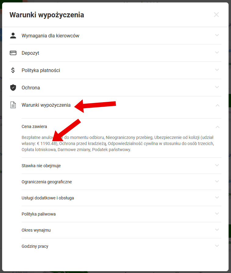Click the person icon beside Wymagania dla kierowców
Screen dimensions: 231x273
point(13,36)
